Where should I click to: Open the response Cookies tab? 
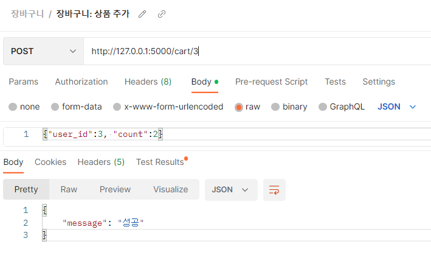tap(50, 162)
